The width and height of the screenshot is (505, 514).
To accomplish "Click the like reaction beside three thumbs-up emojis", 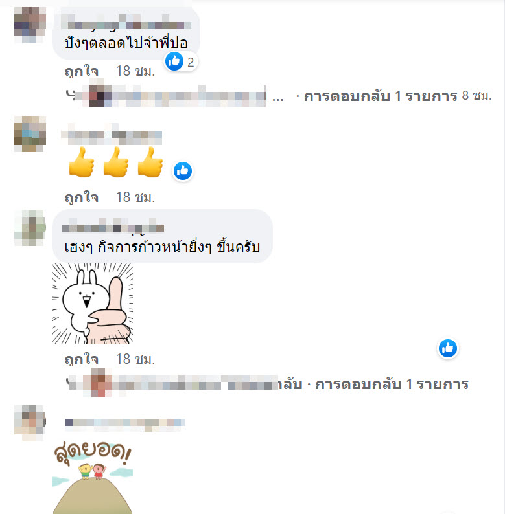I will coord(183,171).
